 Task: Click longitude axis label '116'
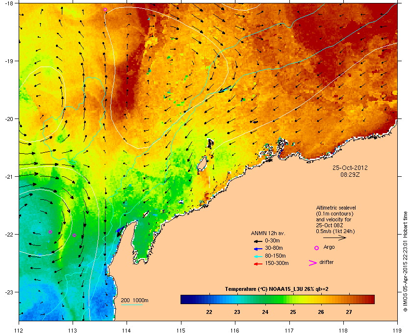click(x=235, y=331)
